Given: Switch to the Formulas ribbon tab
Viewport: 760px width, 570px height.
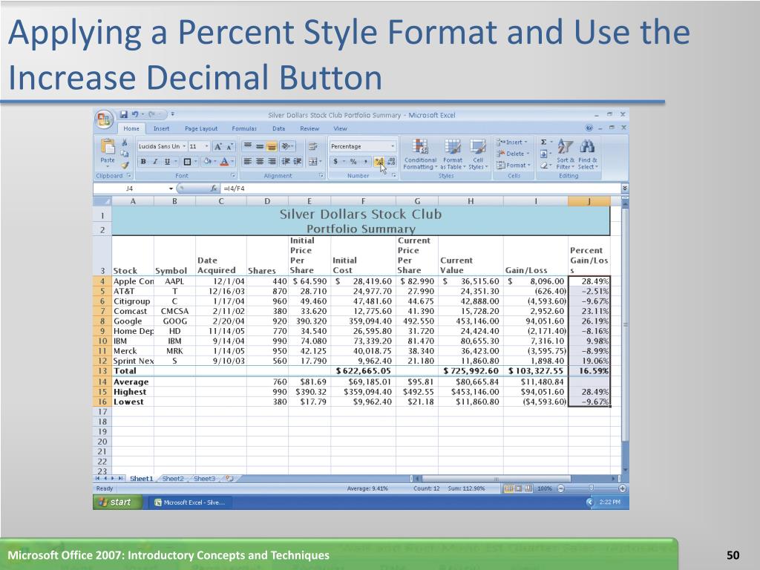Looking at the screenshot, I should tap(243, 128).
